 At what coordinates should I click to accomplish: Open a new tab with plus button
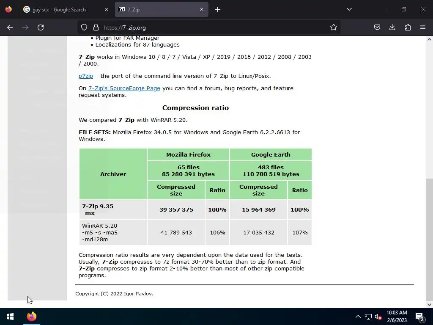[218, 10]
